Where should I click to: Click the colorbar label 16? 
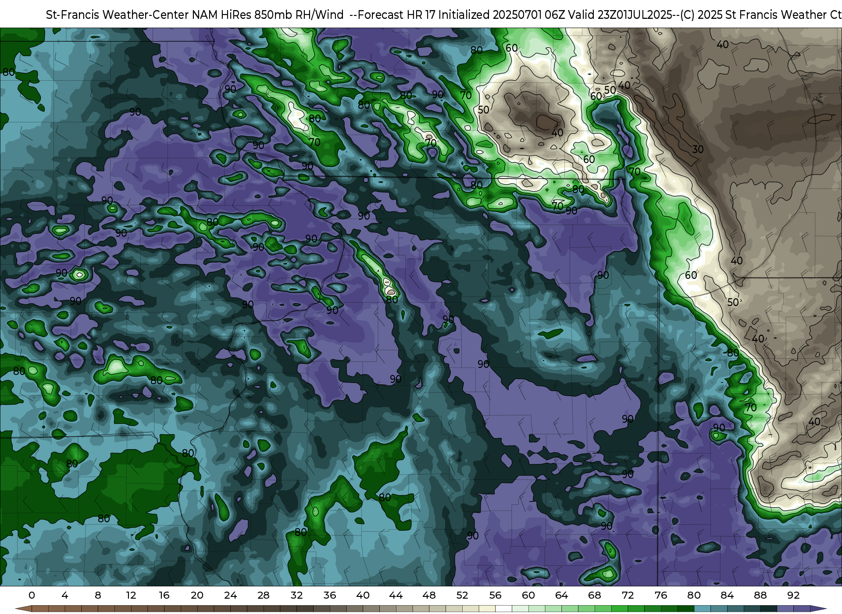(164, 595)
